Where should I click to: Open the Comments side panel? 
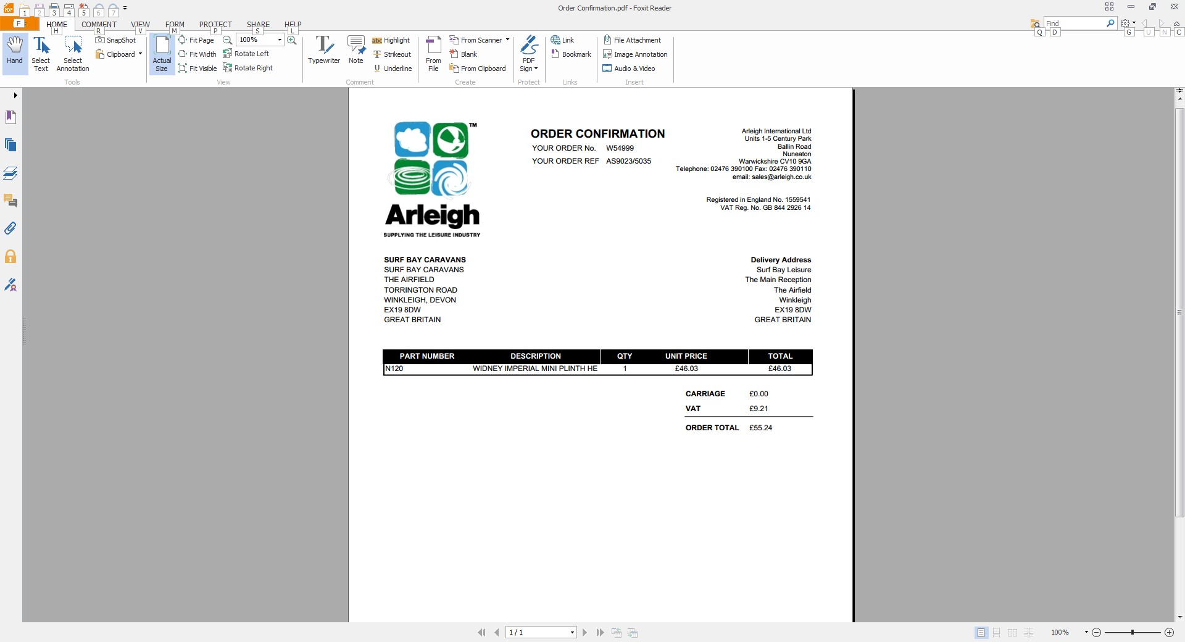(10, 201)
